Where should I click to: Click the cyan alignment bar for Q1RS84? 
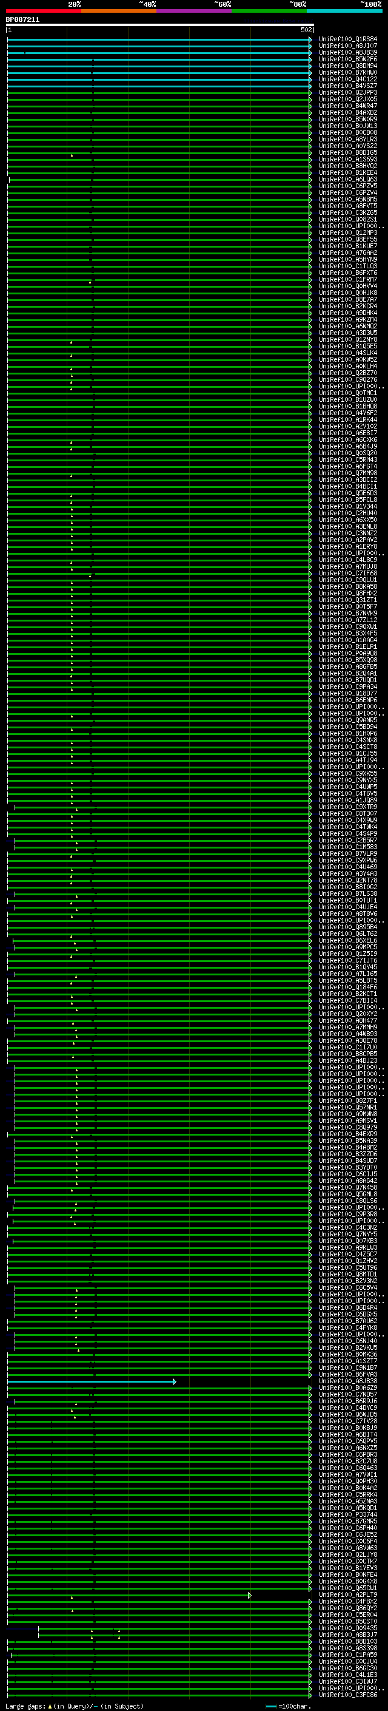click(x=159, y=40)
